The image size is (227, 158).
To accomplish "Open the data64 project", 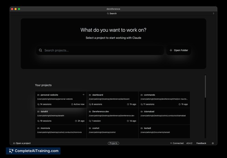I will pyautogui.click(x=61, y=116).
